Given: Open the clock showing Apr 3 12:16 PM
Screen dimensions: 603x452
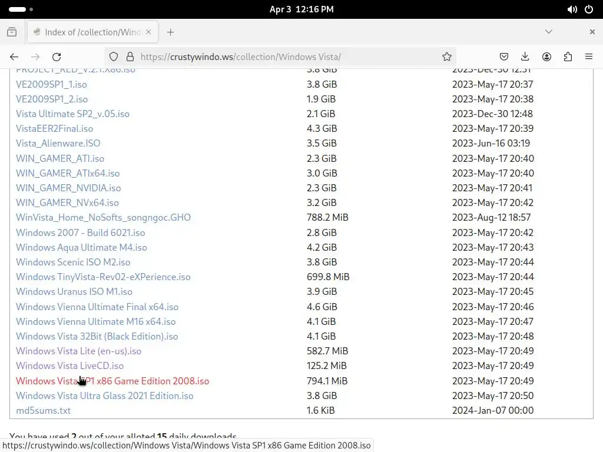Looking at the screenshot, I should pyautogui.click(x=301, y=9).
